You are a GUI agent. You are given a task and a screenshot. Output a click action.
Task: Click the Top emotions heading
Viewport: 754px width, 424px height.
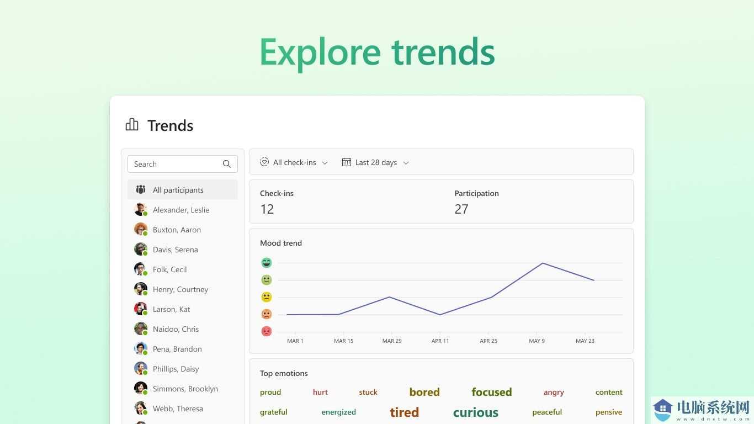tap(284, 373)
